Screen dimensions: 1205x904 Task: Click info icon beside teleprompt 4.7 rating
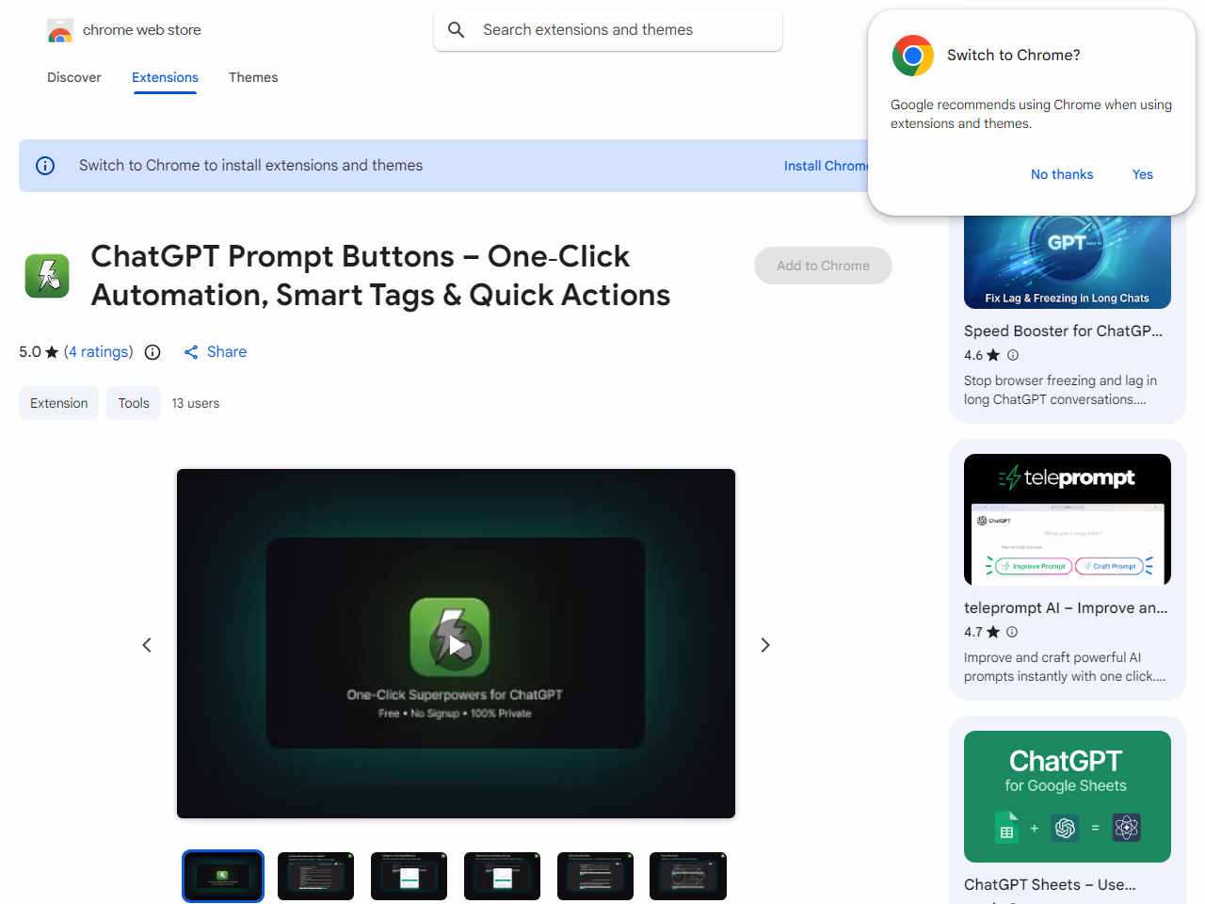1012,632
